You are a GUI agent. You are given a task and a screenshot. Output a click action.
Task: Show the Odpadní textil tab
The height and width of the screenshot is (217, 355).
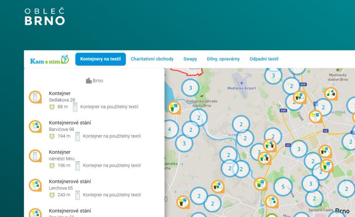264,59
